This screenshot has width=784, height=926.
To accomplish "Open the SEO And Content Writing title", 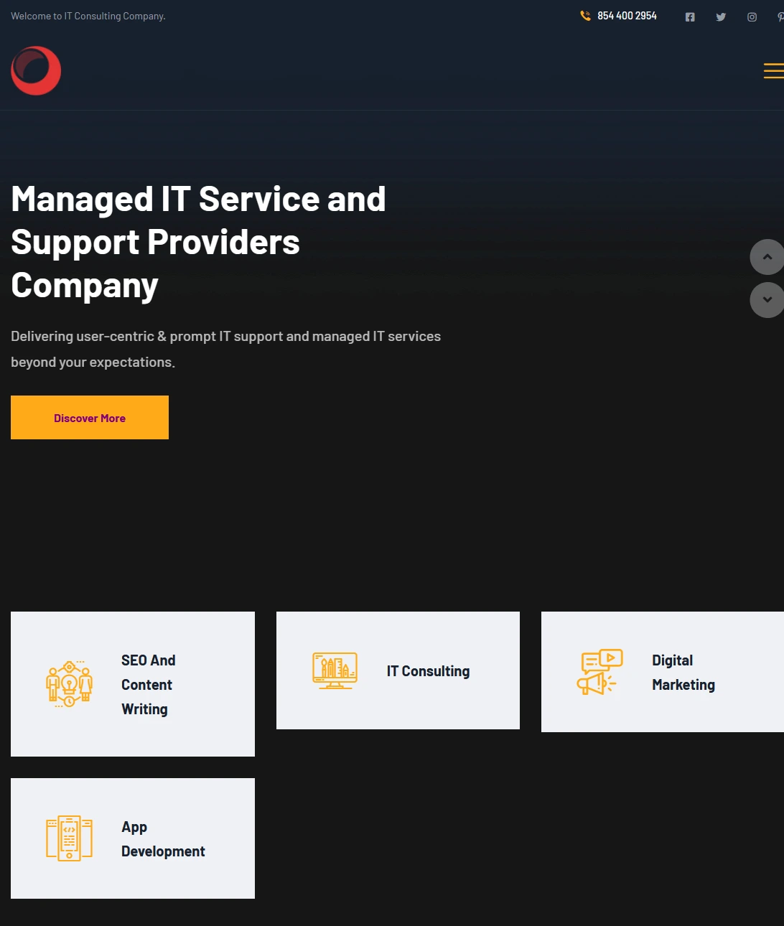I will pos(148,684).
